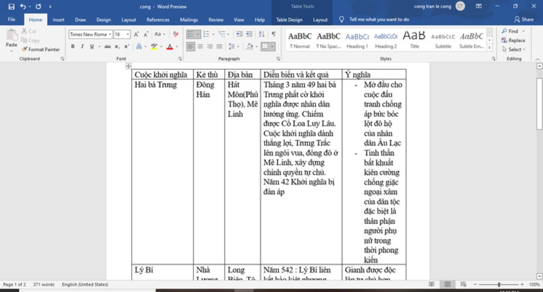
Task: Open the Select dropdown
Action: tap(514, 49)
